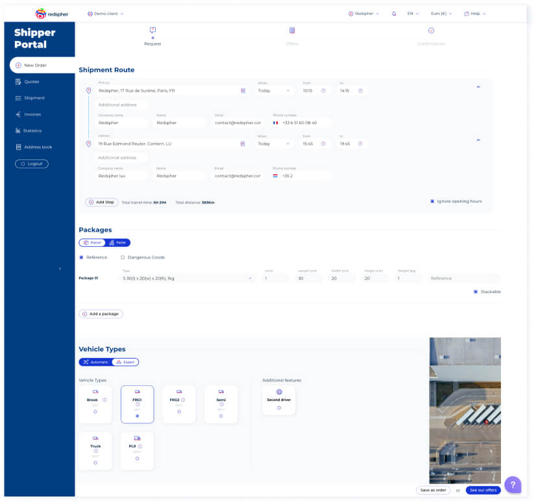Toggle Ignore opening hours checkbox
The width and height of the screenshot is (536, 503).
pos(432,201)
